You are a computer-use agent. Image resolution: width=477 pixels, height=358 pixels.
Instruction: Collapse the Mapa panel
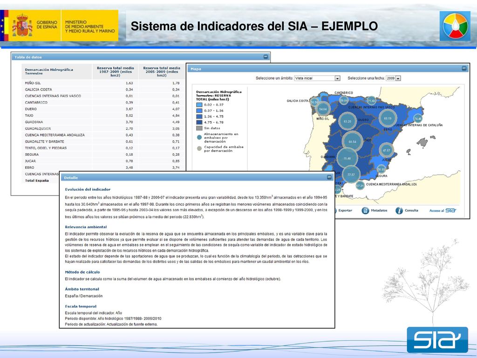point(464,69)
